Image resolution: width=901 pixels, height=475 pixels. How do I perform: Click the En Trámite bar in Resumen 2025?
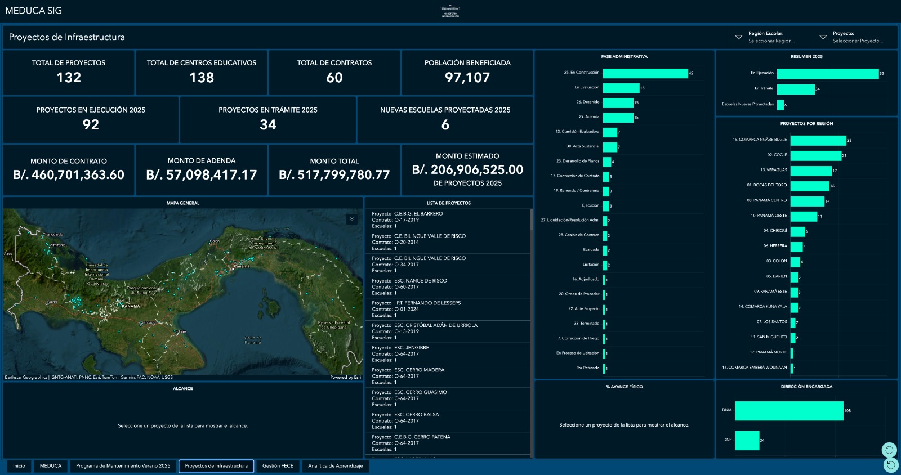click(x=796, y=89)
